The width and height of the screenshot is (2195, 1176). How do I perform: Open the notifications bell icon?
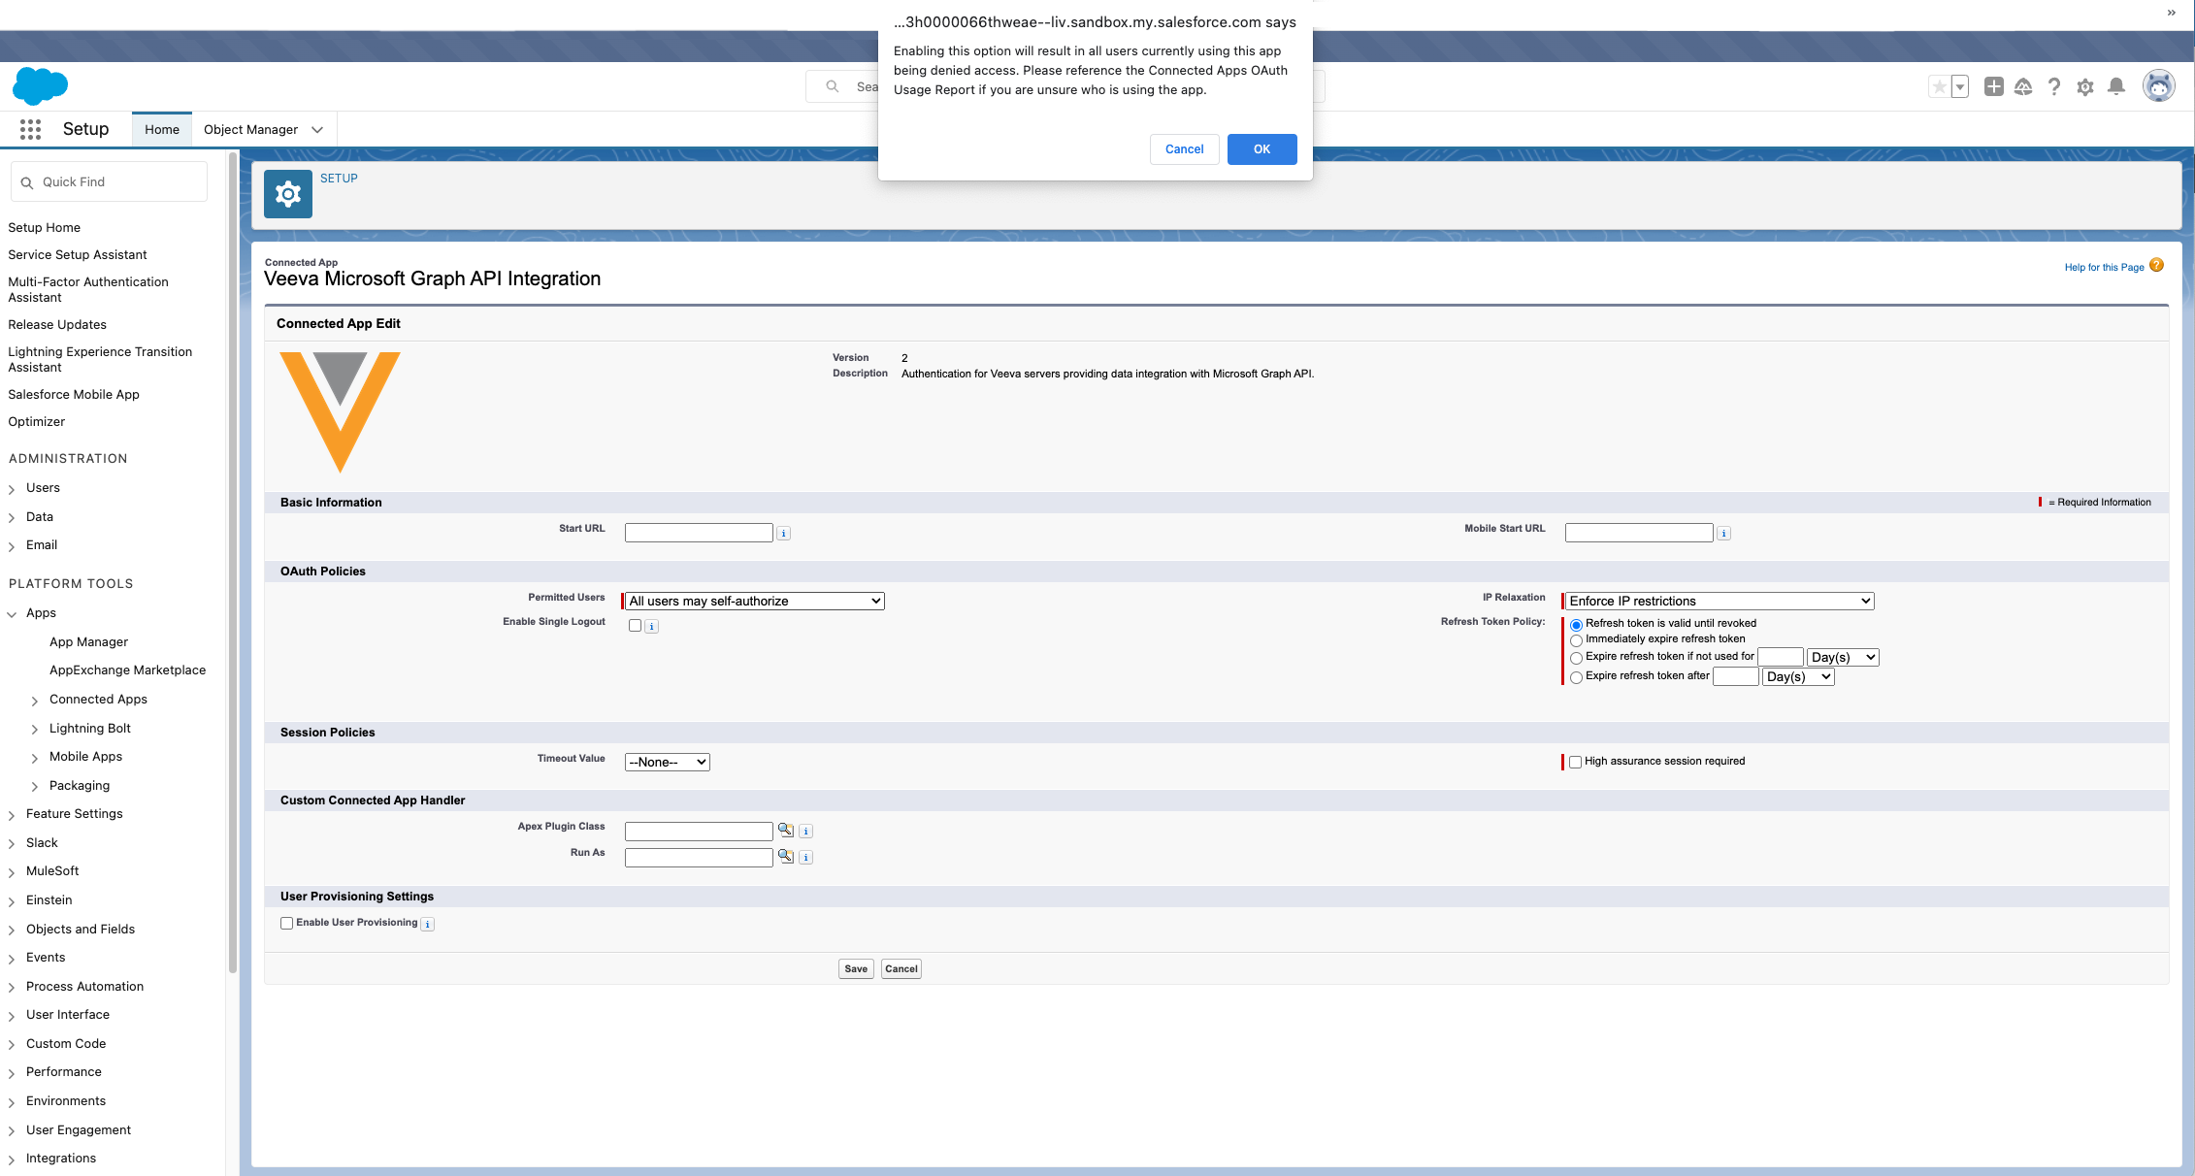tap(2116, 86)
